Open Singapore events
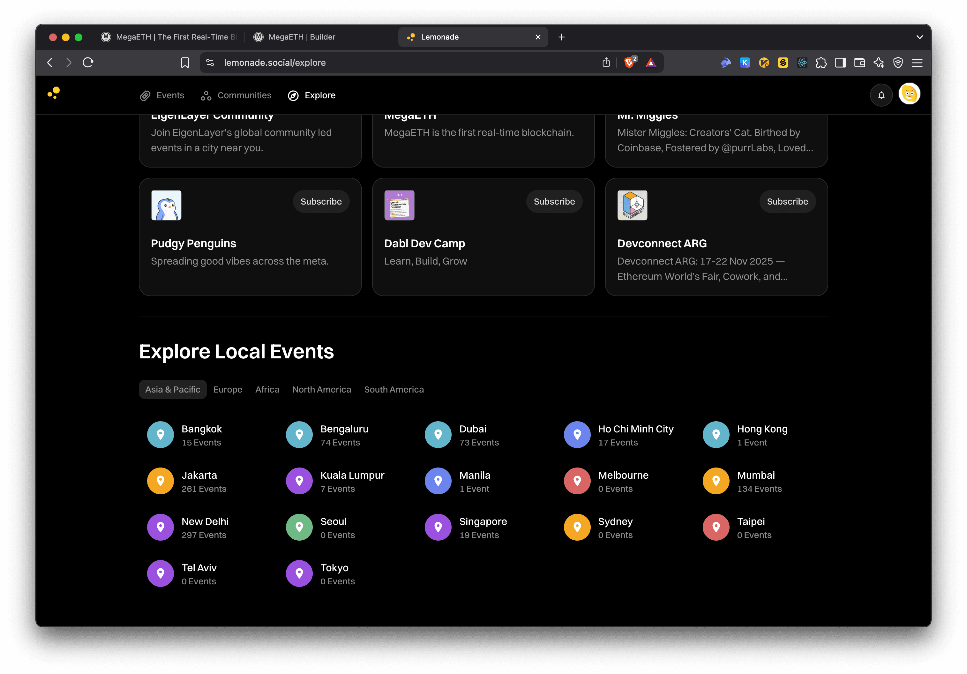Image resolution: width=967 pixels, height=674 pixels. pos(466,528)
